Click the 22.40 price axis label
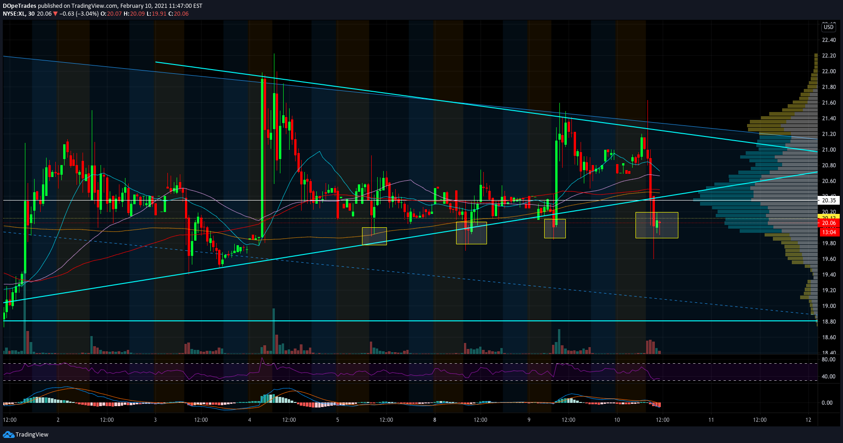This screenshot has height=443, width=843. (829, 40)
